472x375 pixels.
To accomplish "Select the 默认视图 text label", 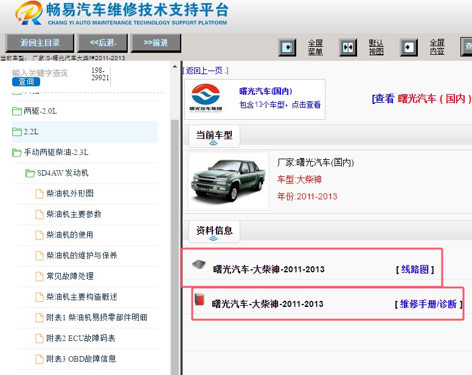I will tap(376, 47).
